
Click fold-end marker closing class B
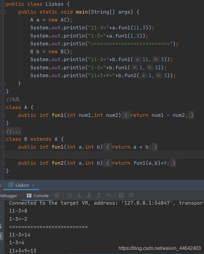pos(3,171)
